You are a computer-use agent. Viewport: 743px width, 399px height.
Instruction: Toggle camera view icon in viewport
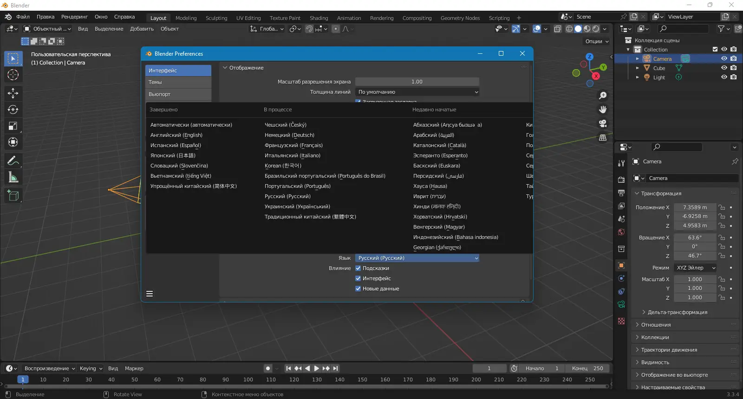[x=603, y=123]
